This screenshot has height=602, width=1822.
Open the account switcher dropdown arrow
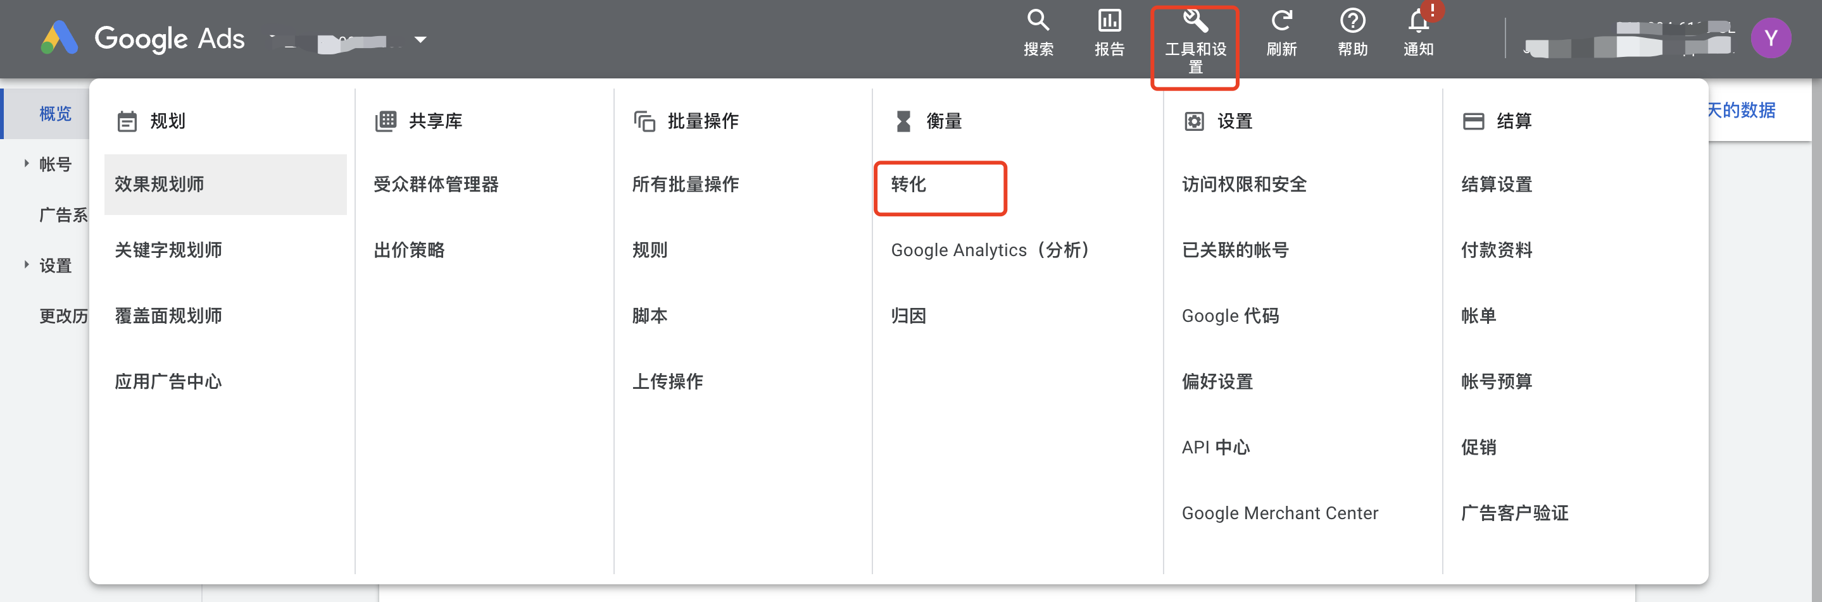pyautogui.click(x=420, y=40)
